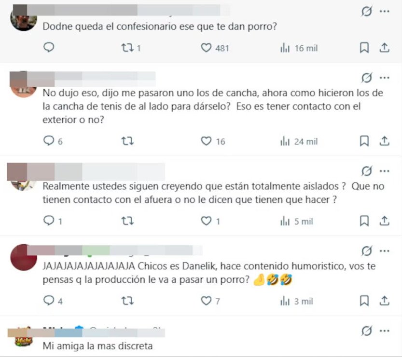Image resolution: width=402 pixels, height=357 pixels.
Task: Like the totalmente aislados tweet
Action: (210, 221)
